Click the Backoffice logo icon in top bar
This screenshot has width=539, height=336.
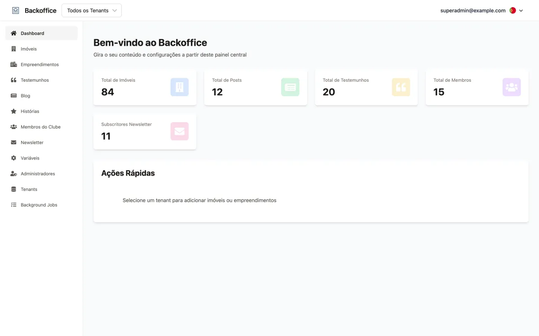click(16, 10)
